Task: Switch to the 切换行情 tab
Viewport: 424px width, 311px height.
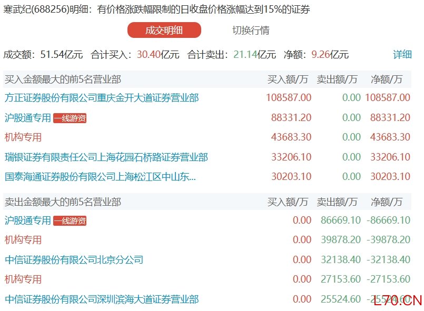Action: [x=251, y=30]
